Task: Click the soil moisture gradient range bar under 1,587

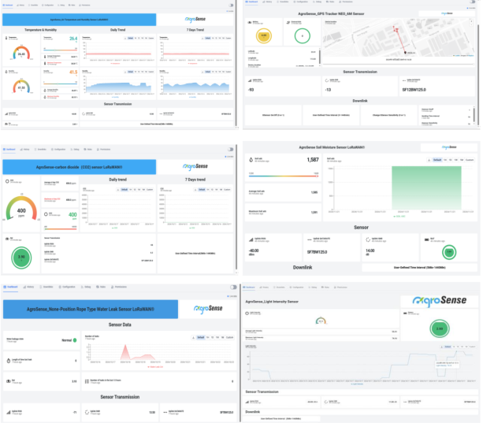Action: (x=284, y=176)
